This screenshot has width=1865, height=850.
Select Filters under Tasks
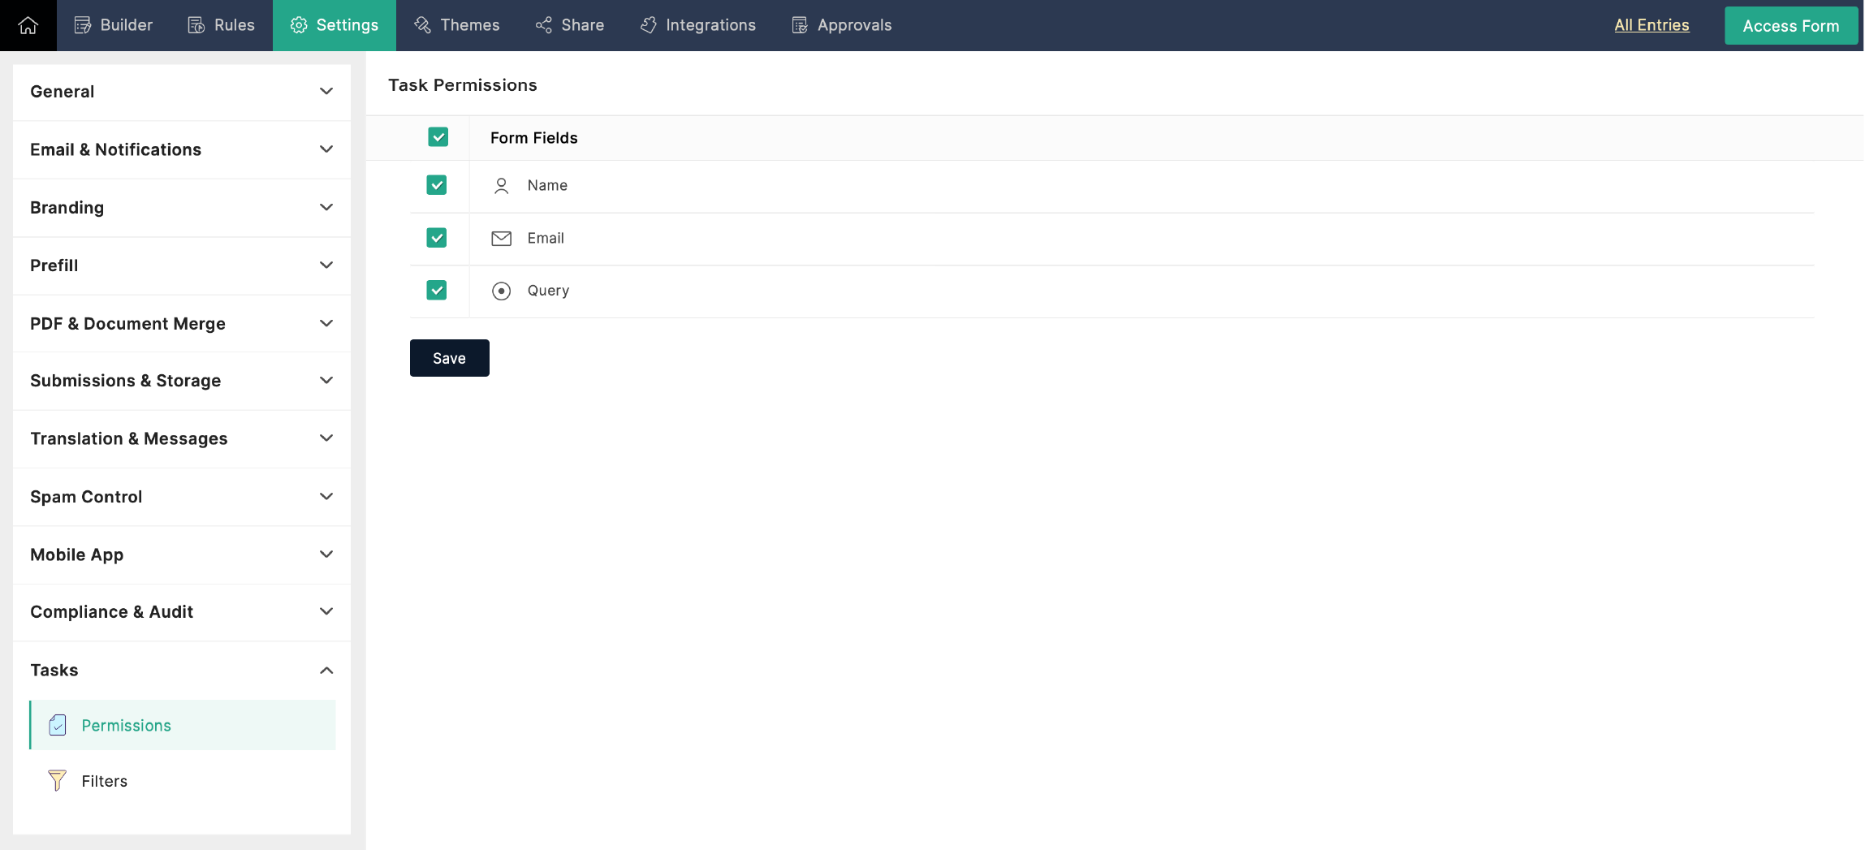point(183,781)
